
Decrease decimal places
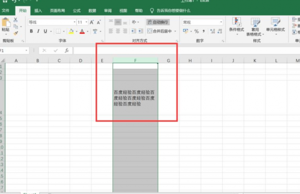[x=220, y=31]
